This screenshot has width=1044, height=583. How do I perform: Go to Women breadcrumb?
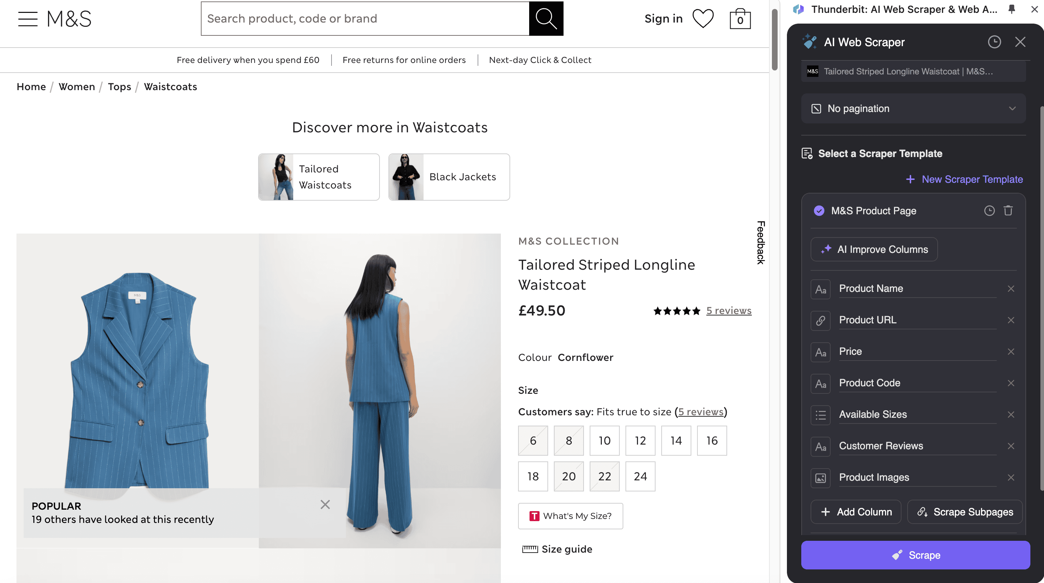[x=77, y=87]
